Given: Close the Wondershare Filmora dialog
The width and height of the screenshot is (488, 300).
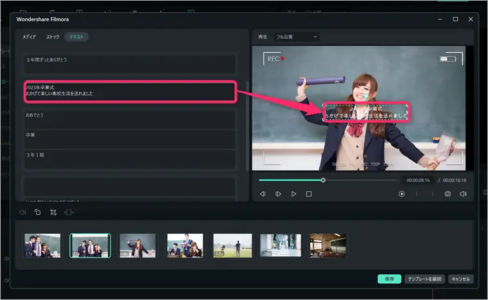Looking at the screenshot, I should (x=471, y=19).
